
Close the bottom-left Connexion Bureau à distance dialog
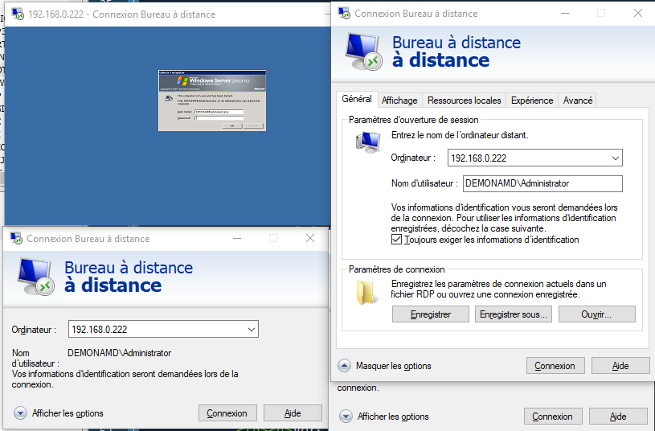point(310,238)
